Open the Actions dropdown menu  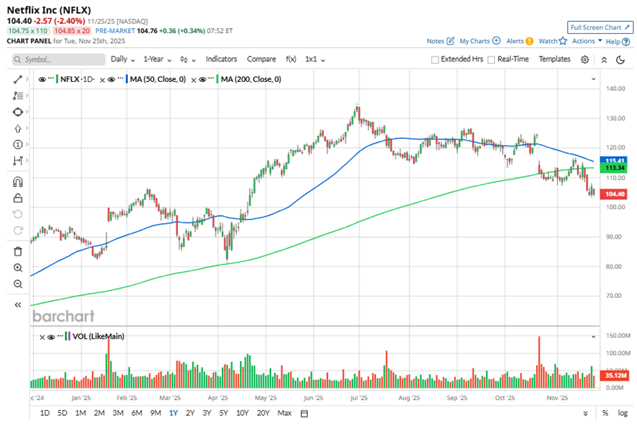[587, 41]
